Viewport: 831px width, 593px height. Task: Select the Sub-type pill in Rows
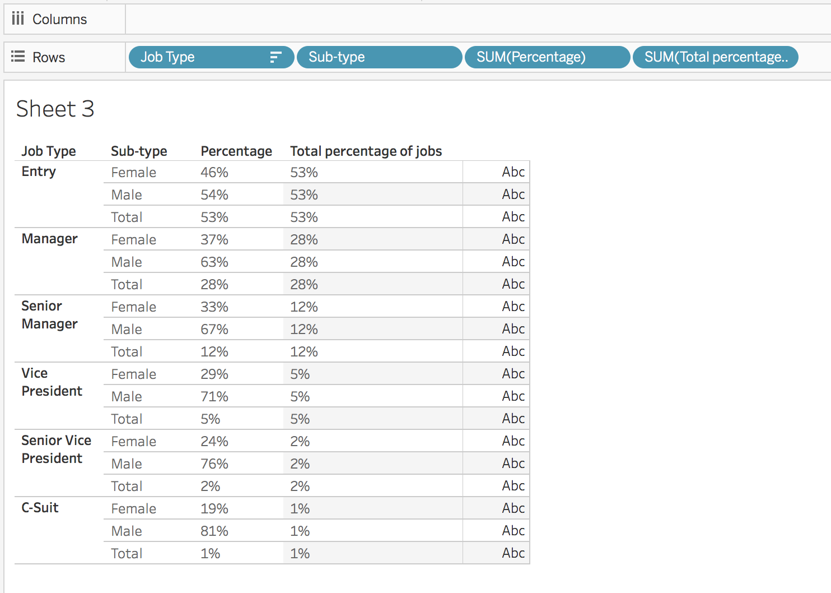pyautogui.click(x=379, y=57)
